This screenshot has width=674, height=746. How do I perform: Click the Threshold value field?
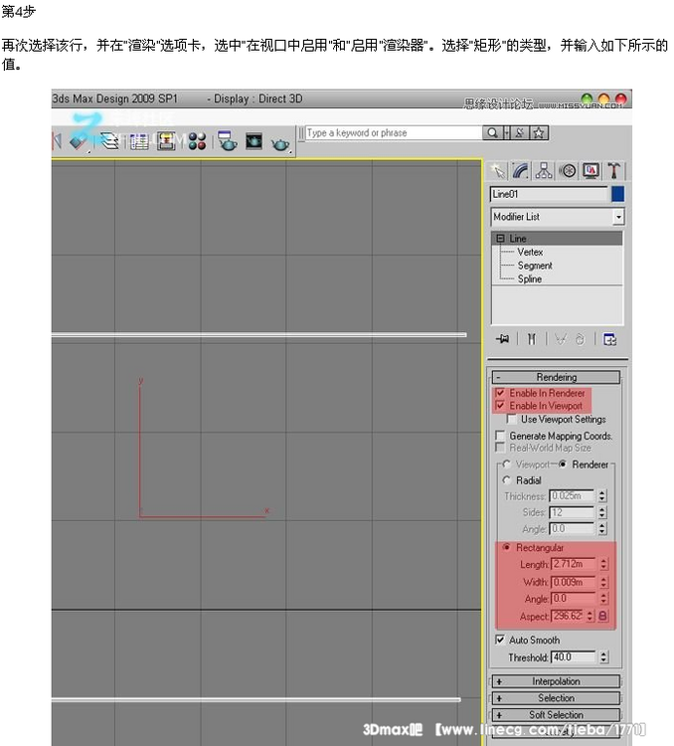pos(574,657)
